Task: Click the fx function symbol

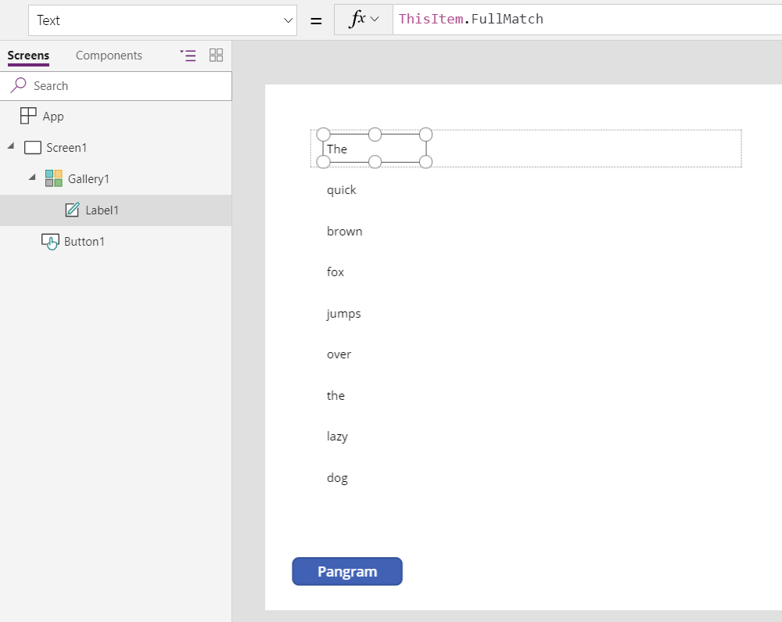Action: [358, 19]
